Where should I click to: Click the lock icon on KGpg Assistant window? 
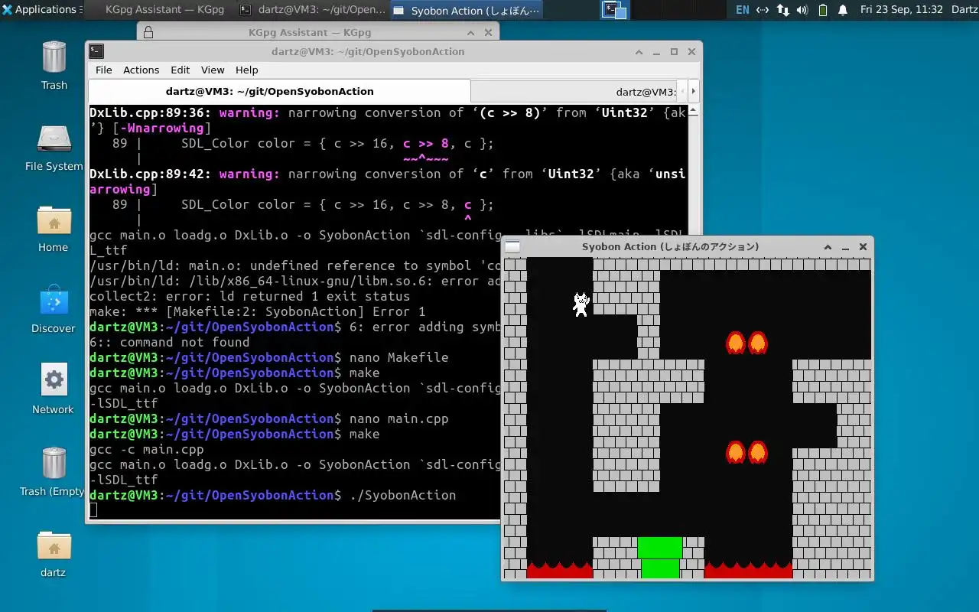pos(148,32)
